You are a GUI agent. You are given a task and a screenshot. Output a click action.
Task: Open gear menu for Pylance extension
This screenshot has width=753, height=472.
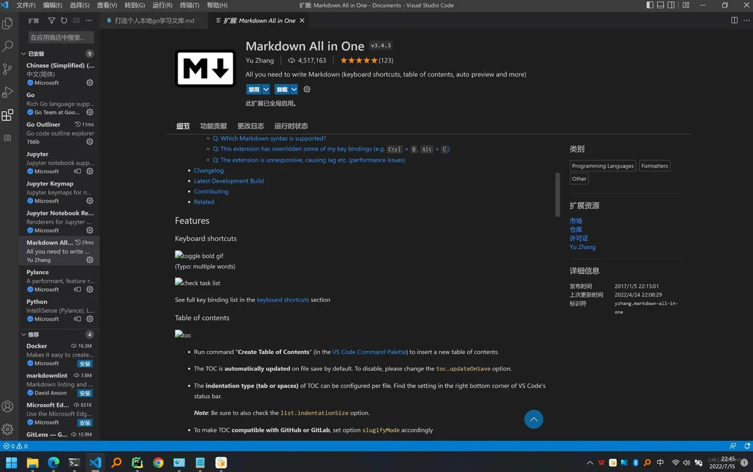tap(90, 289)
